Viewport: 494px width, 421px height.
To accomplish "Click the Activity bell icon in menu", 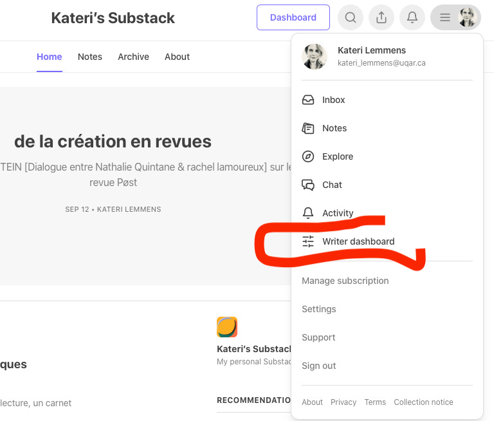I will (x=308, y=213).
